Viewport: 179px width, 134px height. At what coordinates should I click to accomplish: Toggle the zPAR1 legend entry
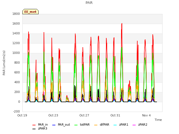121,125
